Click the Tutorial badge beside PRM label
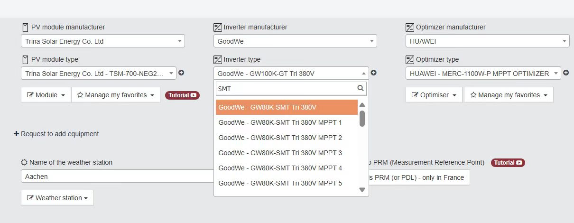The image size is (574, 223). tap(508, 163)
